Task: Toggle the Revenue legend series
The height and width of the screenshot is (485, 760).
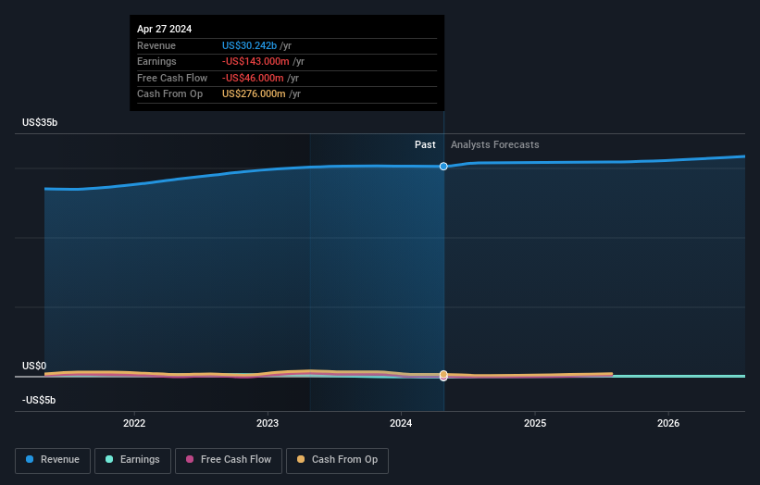Action: (53, 460)
